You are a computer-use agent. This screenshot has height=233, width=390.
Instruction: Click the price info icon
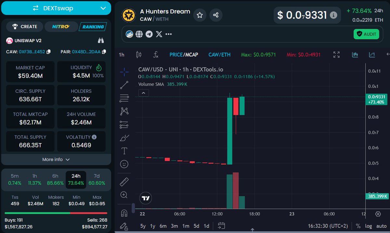pyautogui.click(x=333, y=15)
